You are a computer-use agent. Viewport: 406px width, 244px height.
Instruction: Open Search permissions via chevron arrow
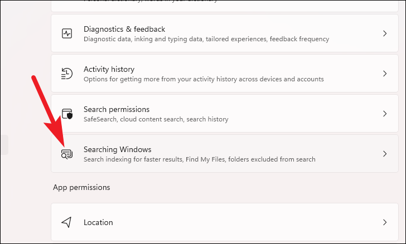pyautogui.click(x=385, y=114)
